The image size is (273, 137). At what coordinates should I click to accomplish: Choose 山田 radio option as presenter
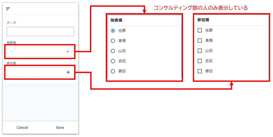[113, 51]
